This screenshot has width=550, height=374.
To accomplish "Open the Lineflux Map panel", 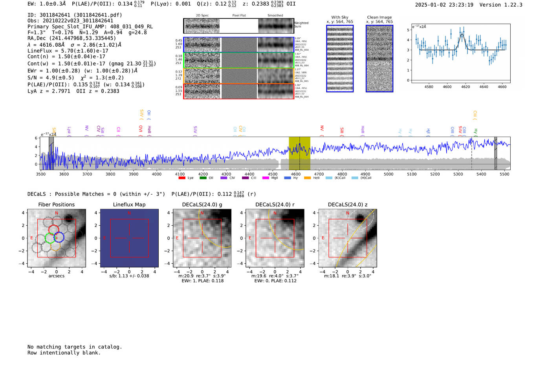I will pyautogui.click(x=129, y=238).
